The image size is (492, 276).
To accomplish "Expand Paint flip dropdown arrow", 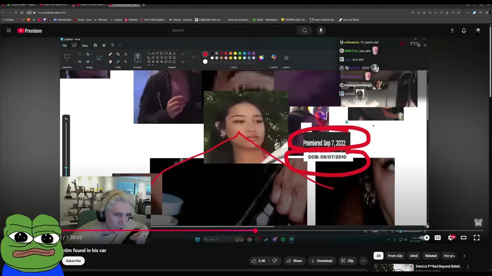I will [92, 62].
